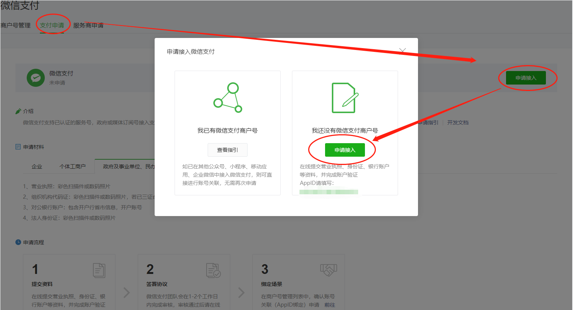
Task: Open the 商户号管理 tab
Action: click(15, 26)
